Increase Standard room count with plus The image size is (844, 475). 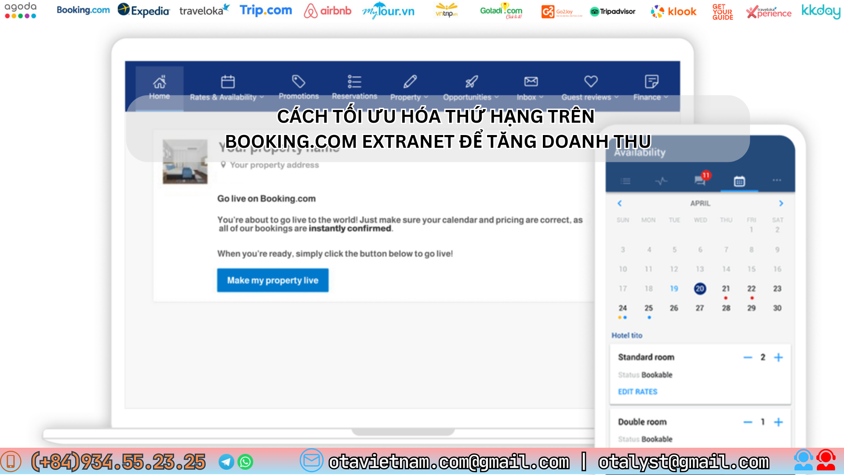pos(778,357)
